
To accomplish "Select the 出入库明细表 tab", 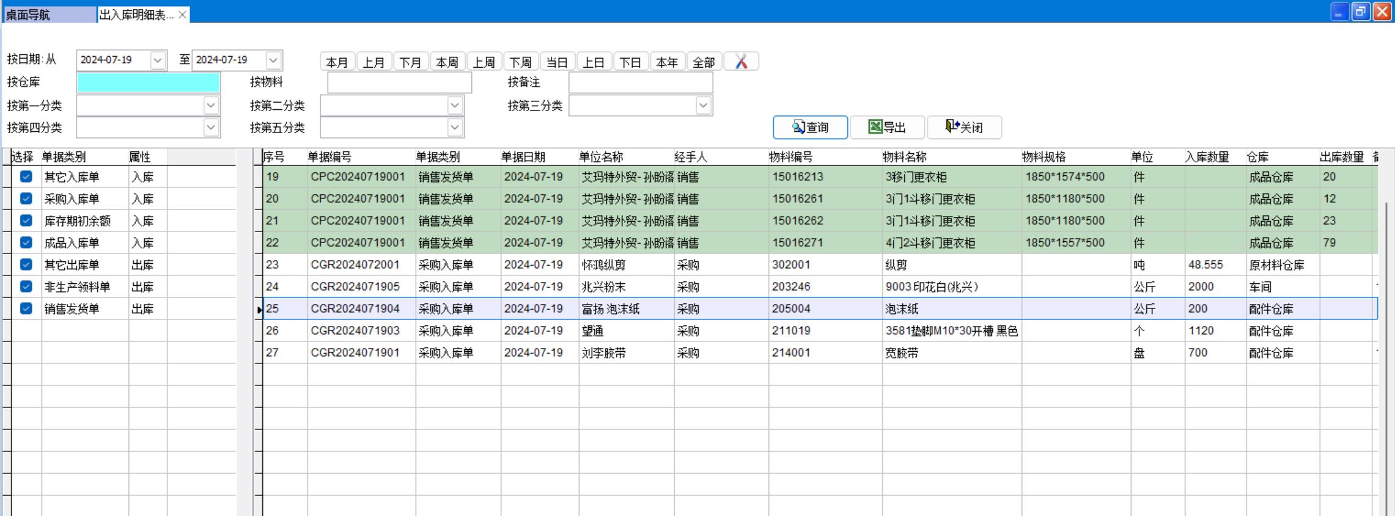I will pyautogui.click(x=136, y=15).
